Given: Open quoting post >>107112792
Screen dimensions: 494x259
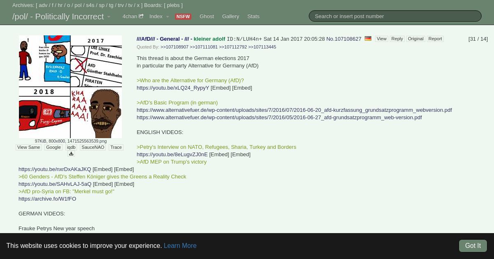Looking at the screenshot, I should [233, 47].
